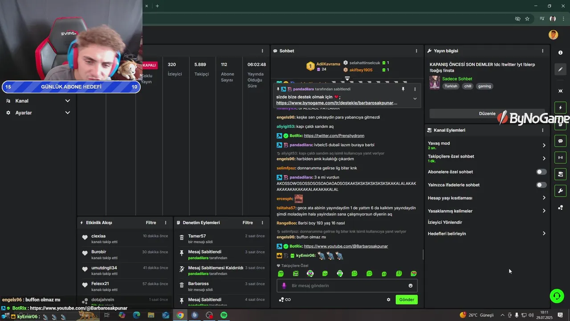Open BotRix youtube.com link in chat
Viewport: 570px width, 321px height.
[346, 246]
